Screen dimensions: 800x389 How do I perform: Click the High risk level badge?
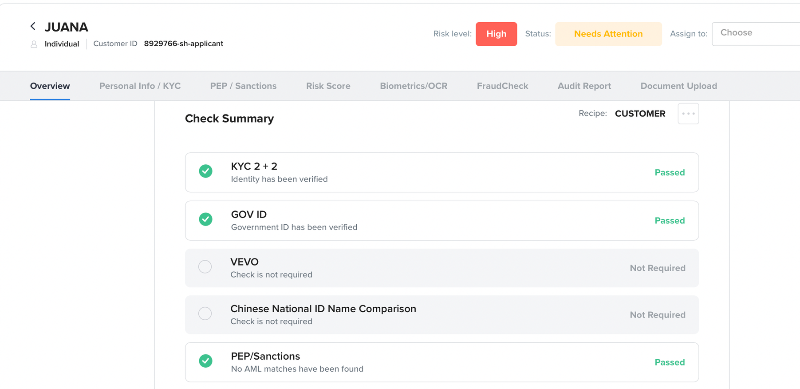click(497, 34)
